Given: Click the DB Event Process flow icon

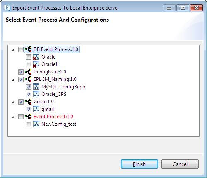Looking at the screenshot, I should [28, 49].
